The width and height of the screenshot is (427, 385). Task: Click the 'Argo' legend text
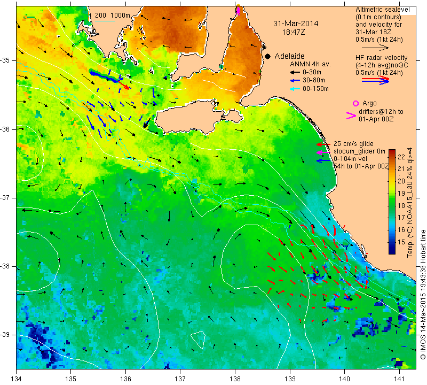(369, 103)
